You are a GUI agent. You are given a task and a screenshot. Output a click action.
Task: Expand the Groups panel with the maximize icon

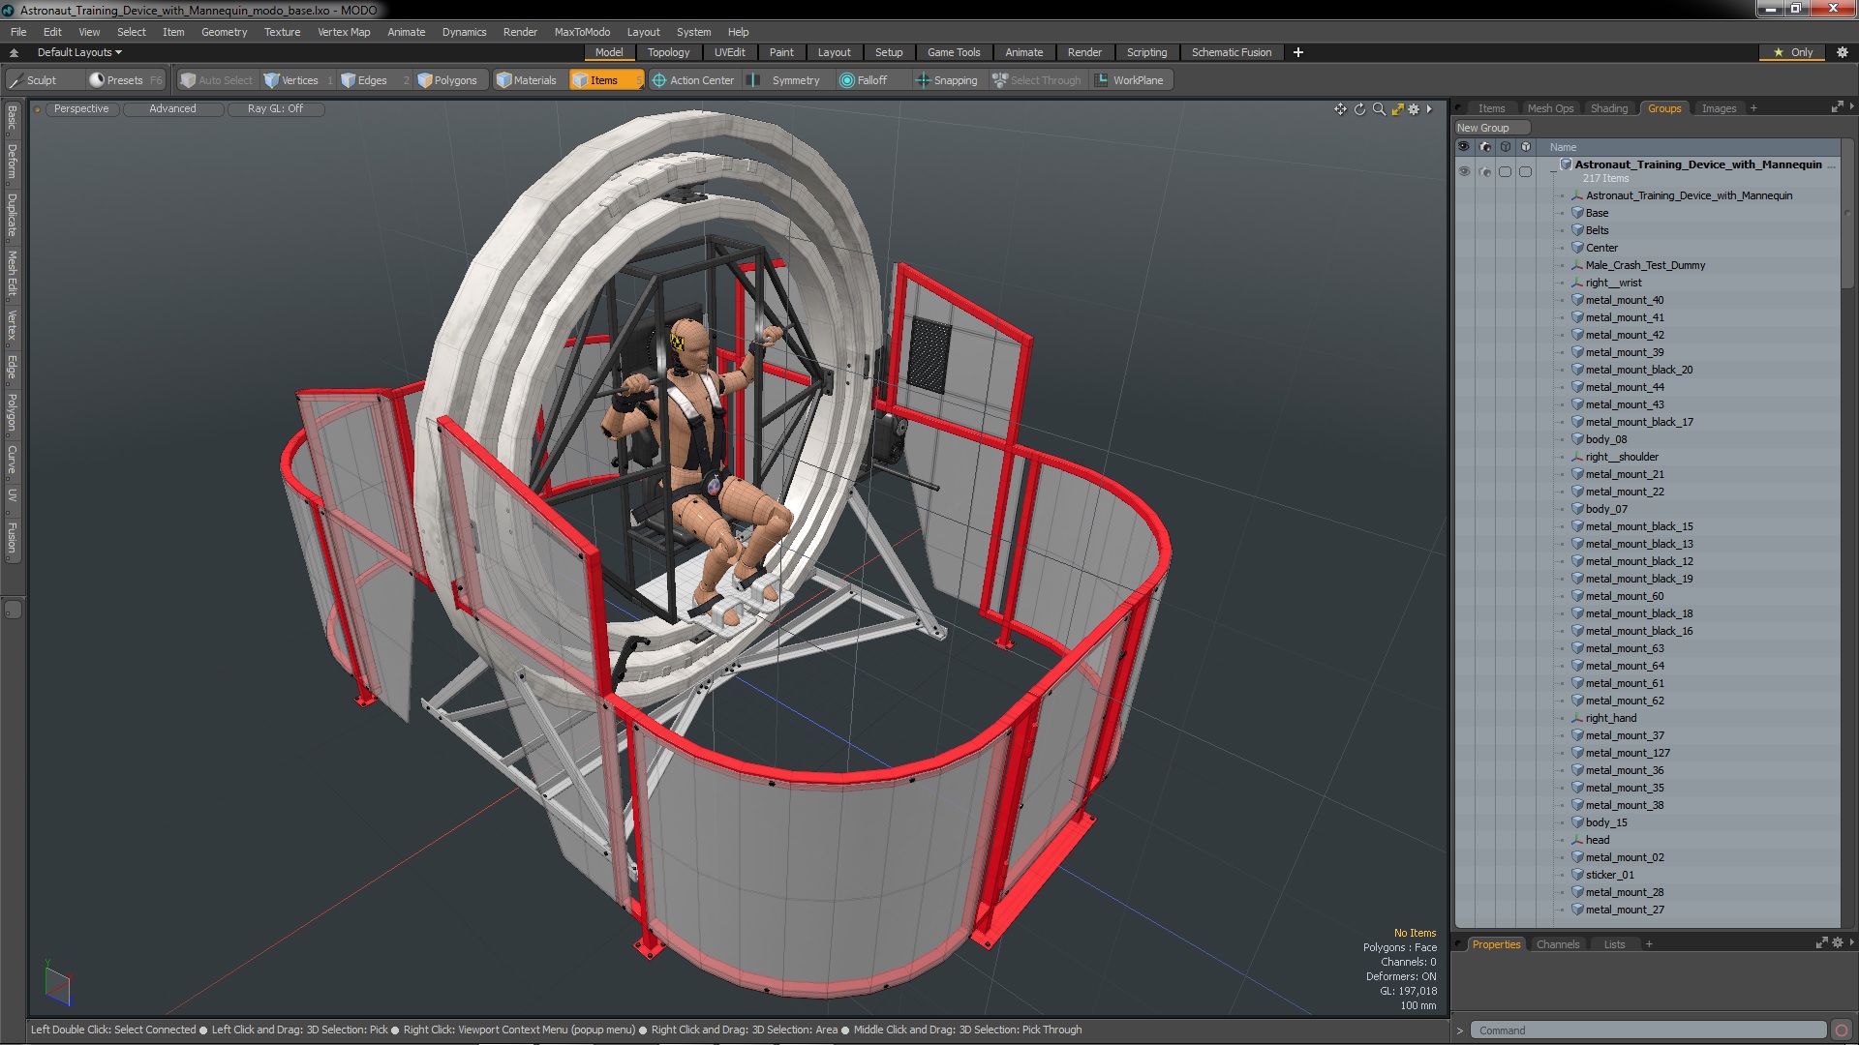[1837, 107]
